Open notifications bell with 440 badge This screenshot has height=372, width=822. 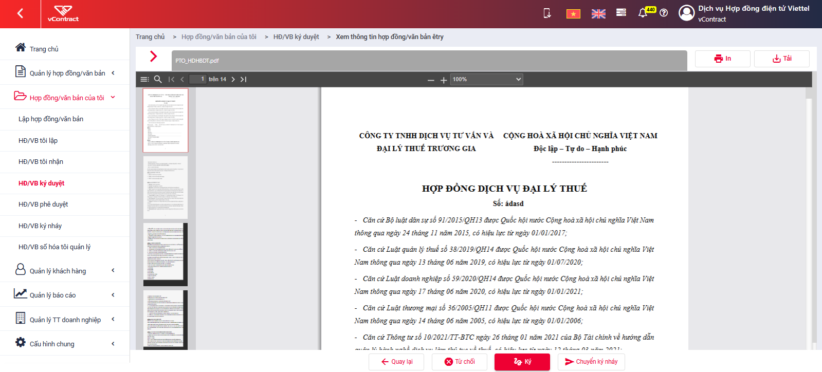point(643,13)
